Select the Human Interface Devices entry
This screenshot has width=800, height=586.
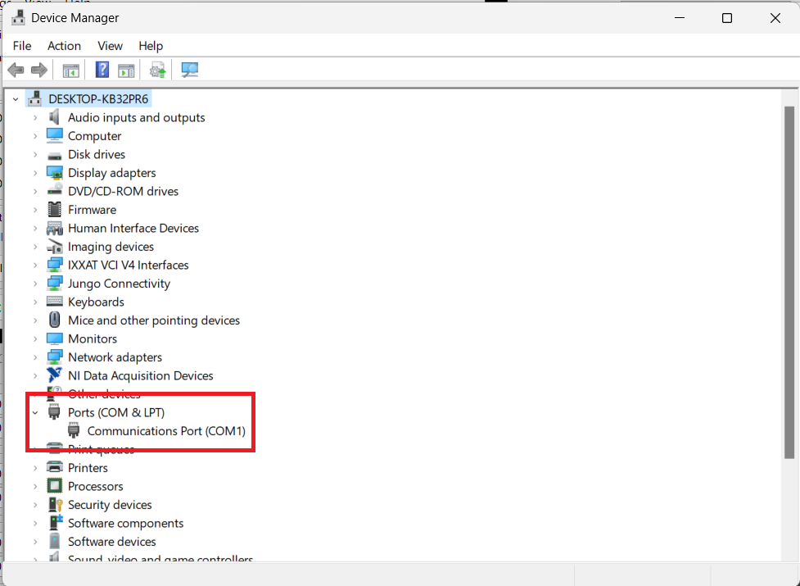pyautogui.click(x=133, y=229)
